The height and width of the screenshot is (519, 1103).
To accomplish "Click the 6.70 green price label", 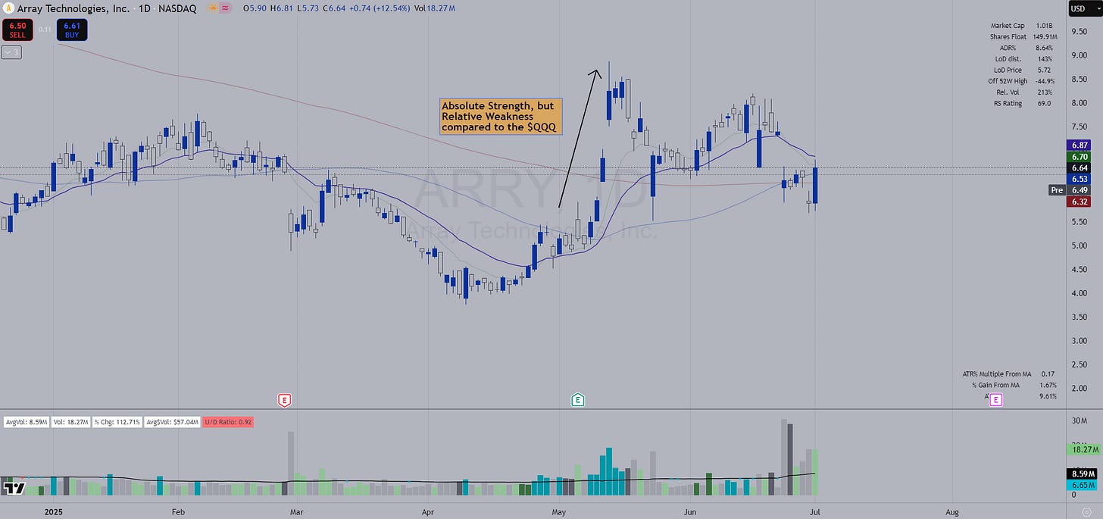I will [1080, 156].
